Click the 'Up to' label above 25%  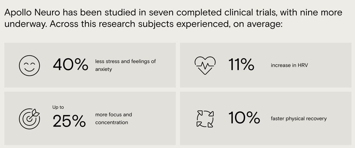click(x=58, y=107)
